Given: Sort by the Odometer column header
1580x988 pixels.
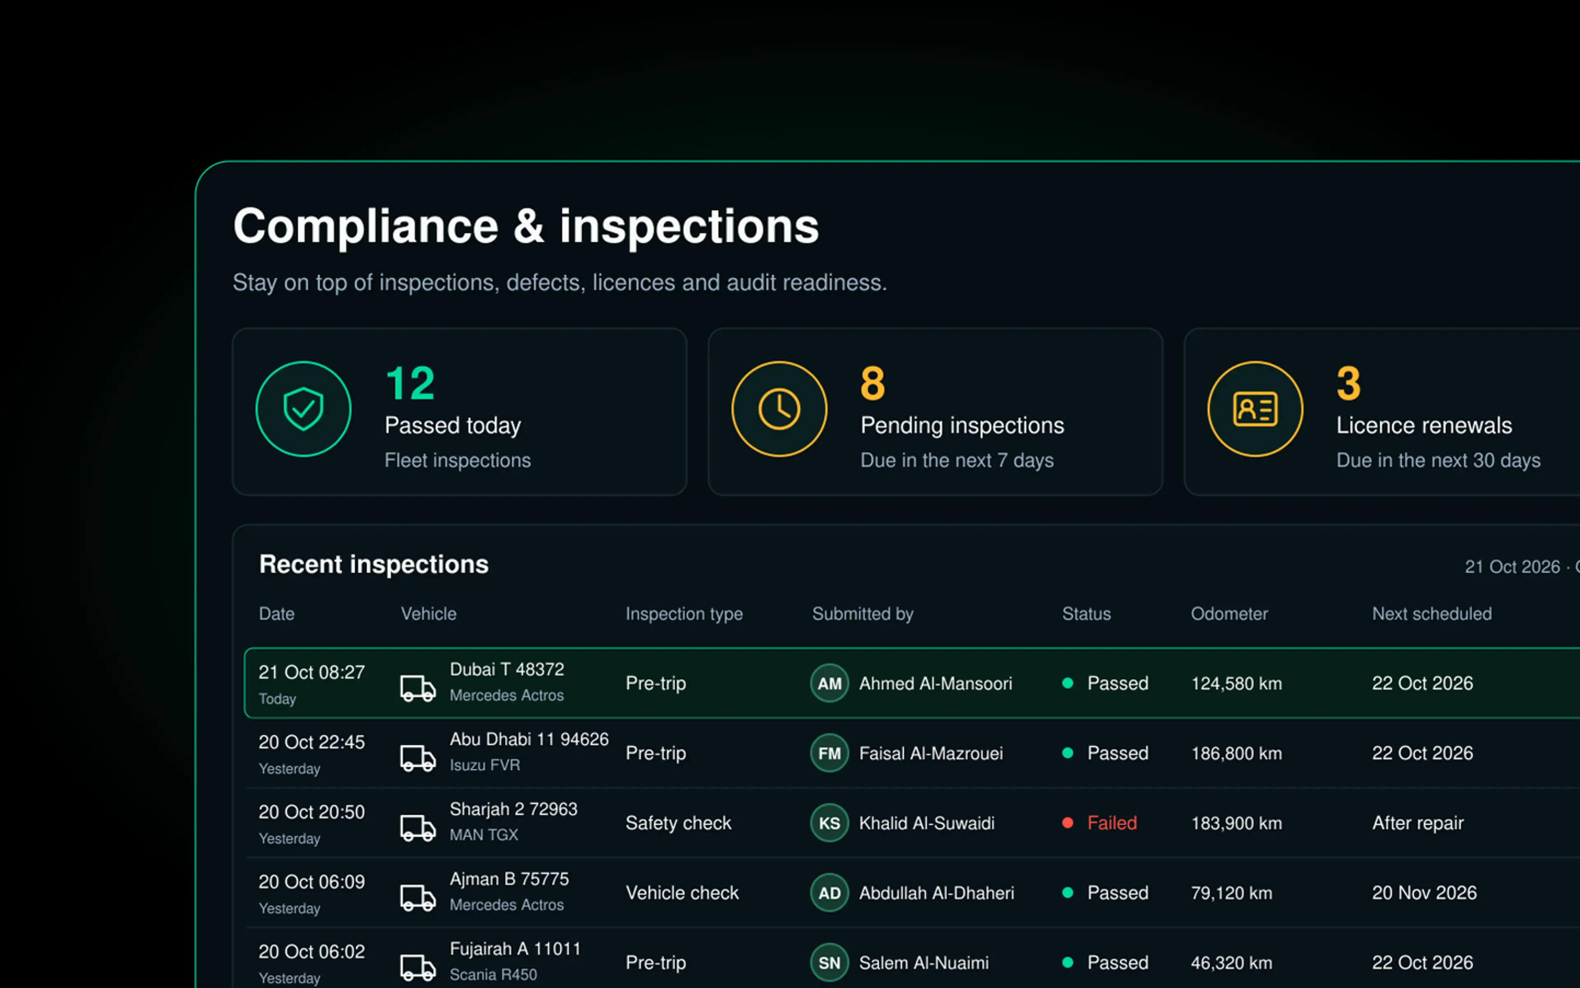Looking at the screenshot, I should [x=1229, y=614].
